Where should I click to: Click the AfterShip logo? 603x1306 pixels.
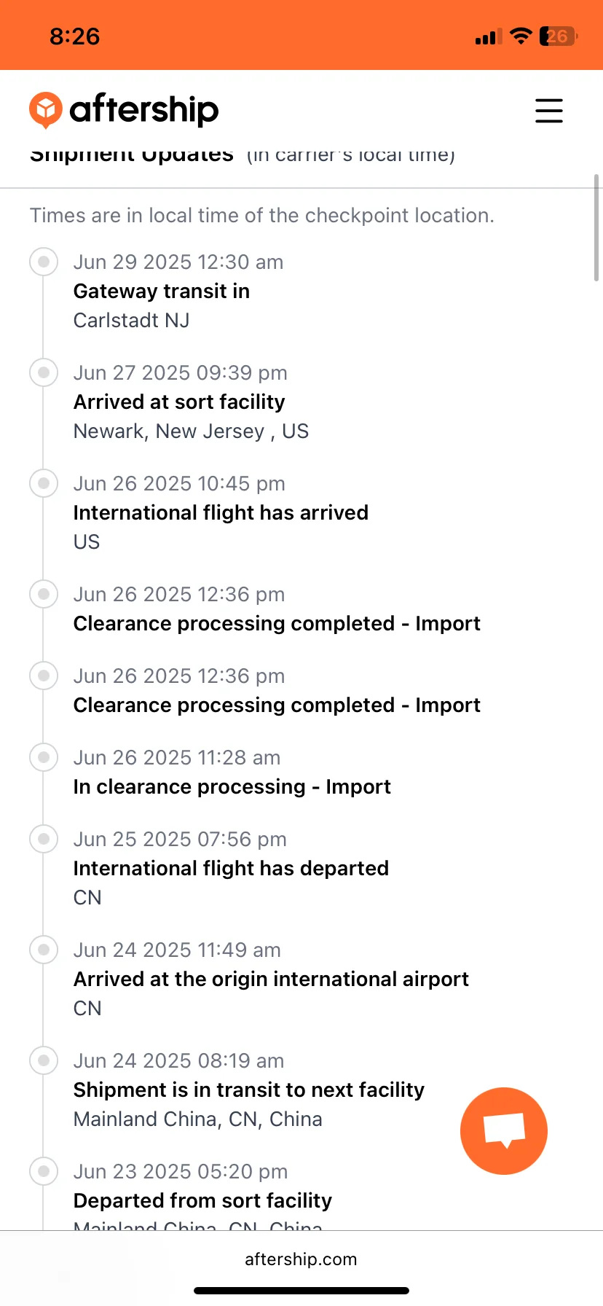124,110
